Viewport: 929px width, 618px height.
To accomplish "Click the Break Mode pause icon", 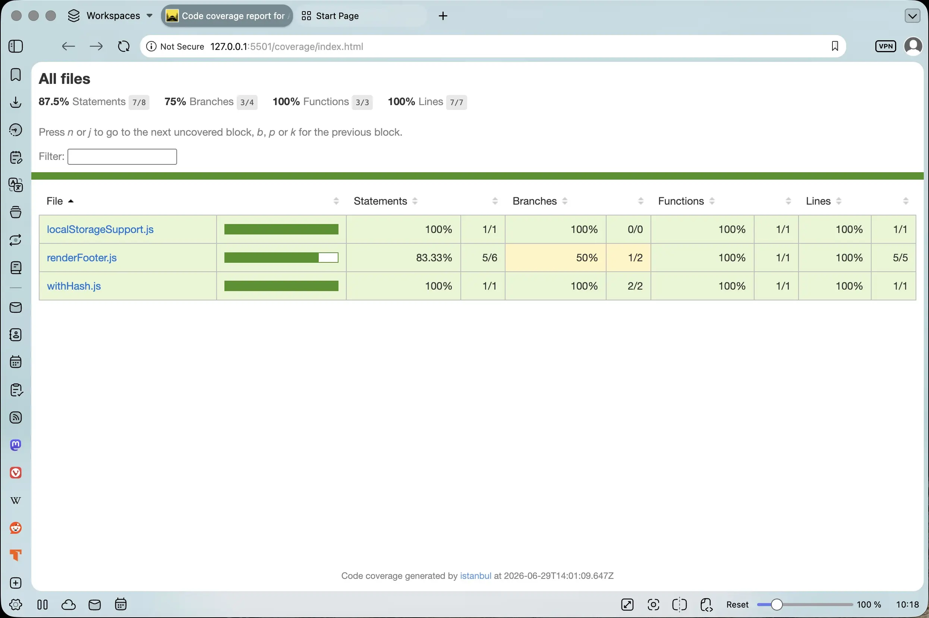I will 42,605.
